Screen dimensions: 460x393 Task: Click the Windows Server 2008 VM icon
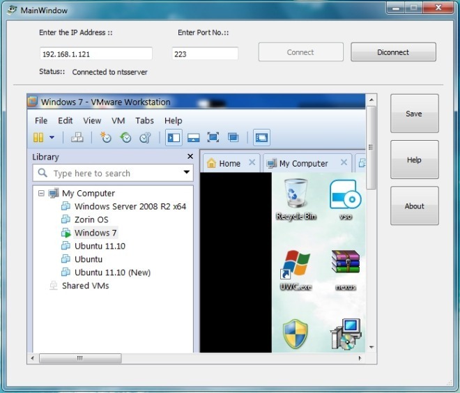66,206
